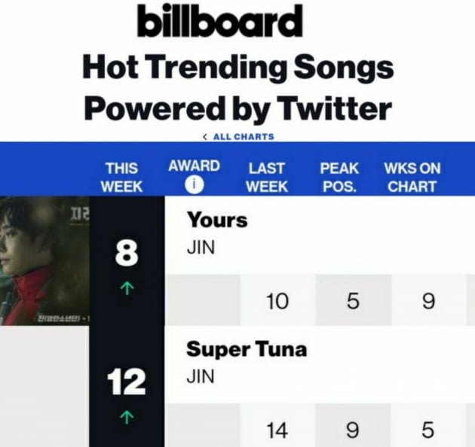Click the Yours album cover thumbnail

44,260
